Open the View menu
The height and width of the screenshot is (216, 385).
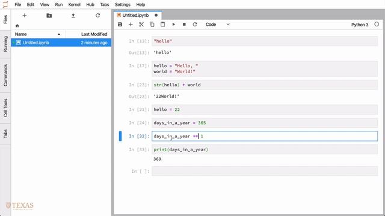point(45,5)
